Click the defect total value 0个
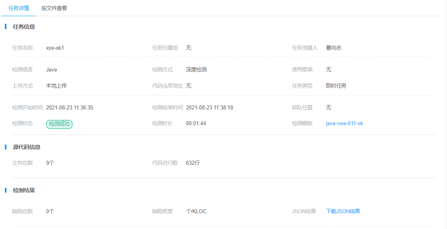This screenshot has width=447, height=229. tap(50, 211)
